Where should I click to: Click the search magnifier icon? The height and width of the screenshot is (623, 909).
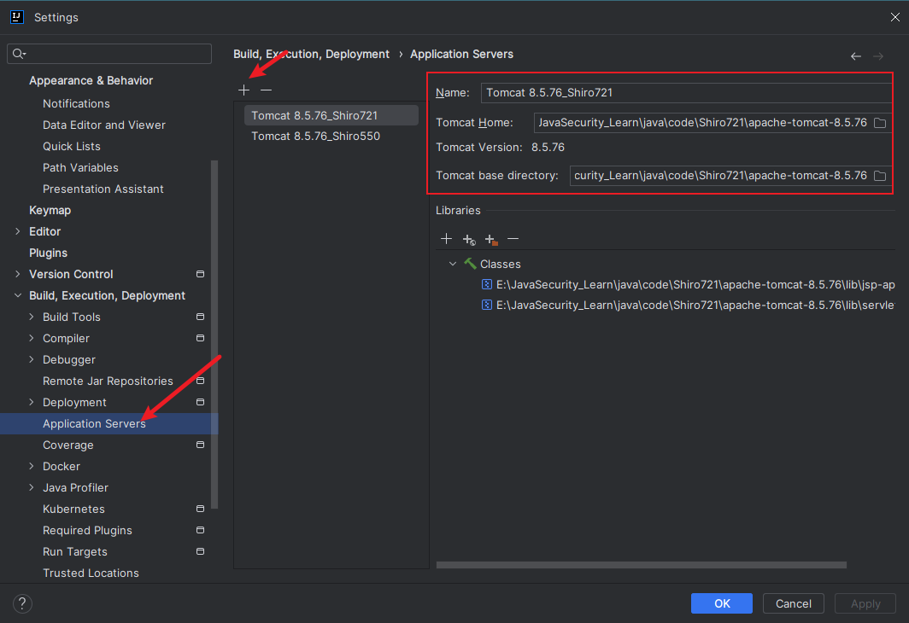click(x=19, y=54)
